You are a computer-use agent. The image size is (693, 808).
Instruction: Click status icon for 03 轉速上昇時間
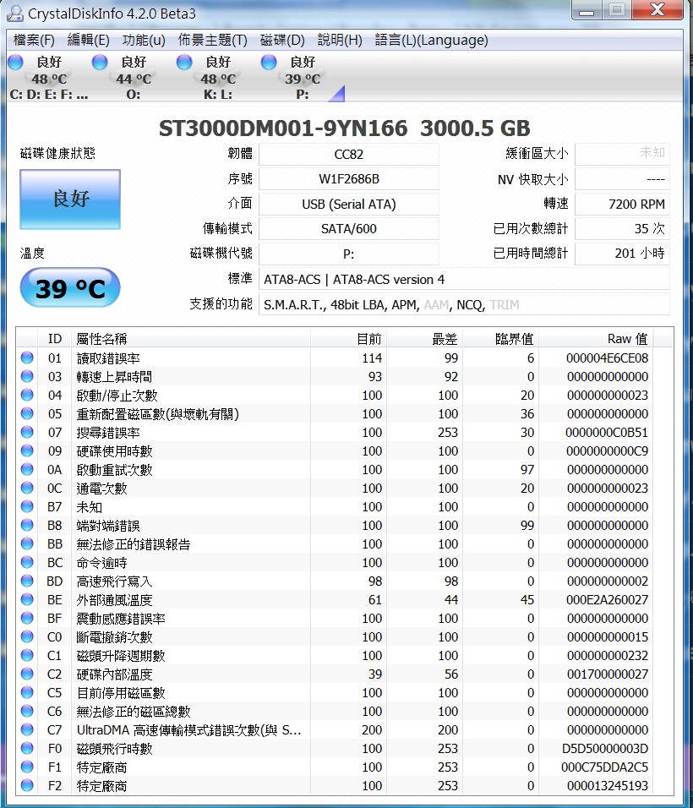27,376
